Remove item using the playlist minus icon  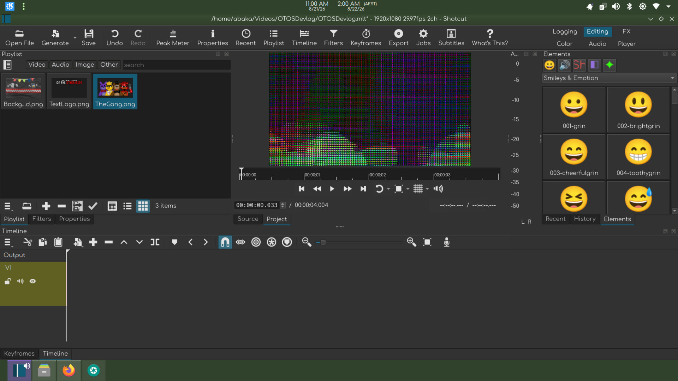[62, 206]
